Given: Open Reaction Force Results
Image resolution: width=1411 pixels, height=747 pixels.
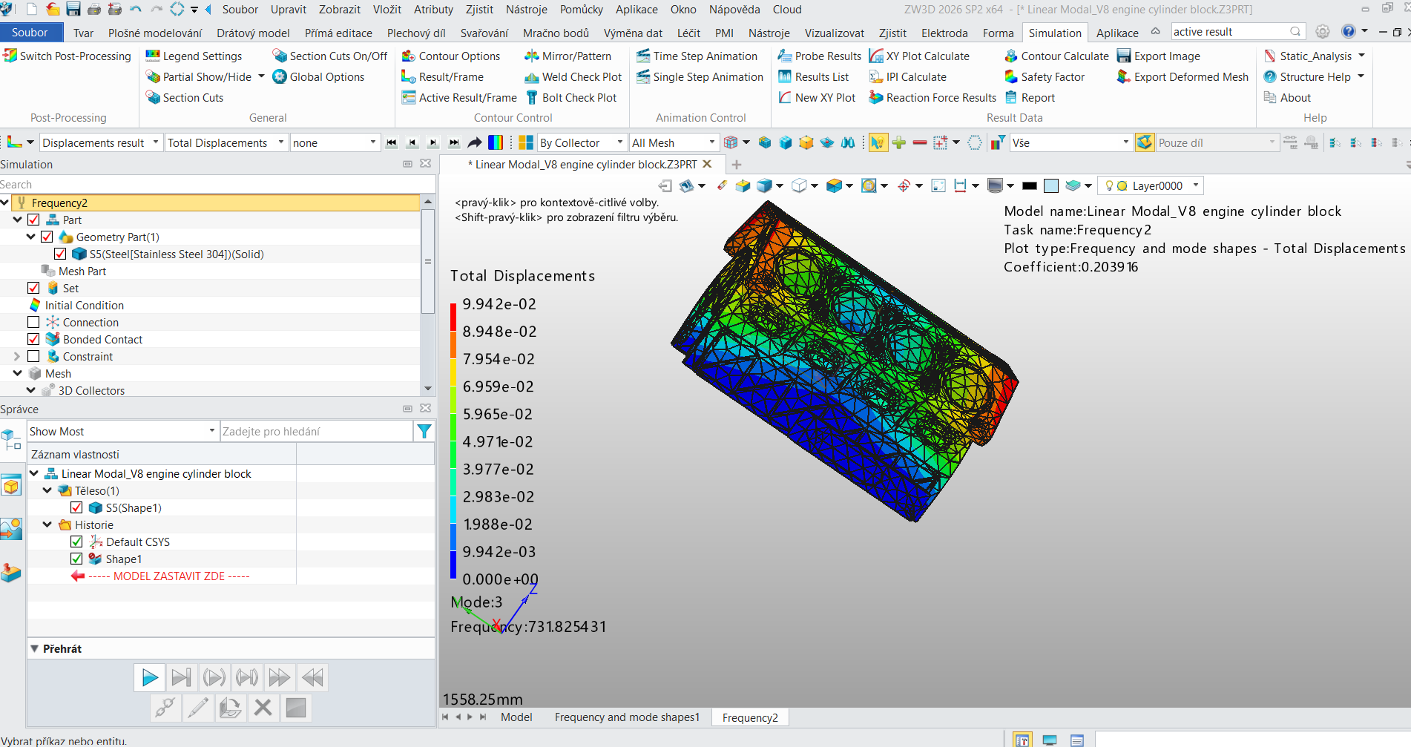Looking at the screenshot, I should click(933, 97).
